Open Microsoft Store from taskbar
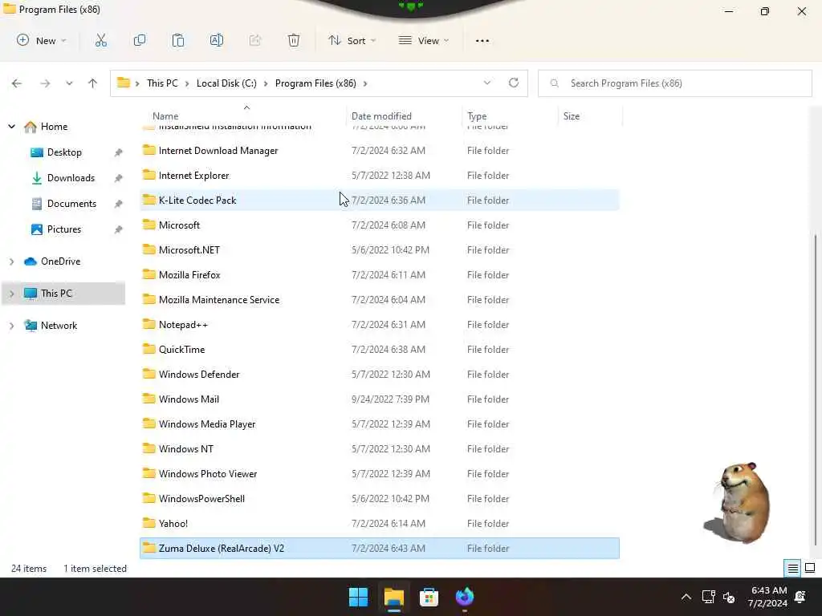 (x=429, y=597)
